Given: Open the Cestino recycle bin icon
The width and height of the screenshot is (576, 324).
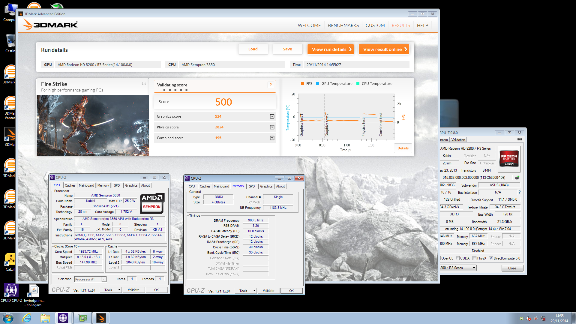Looking at the screenshot, I should pos(10,43).
